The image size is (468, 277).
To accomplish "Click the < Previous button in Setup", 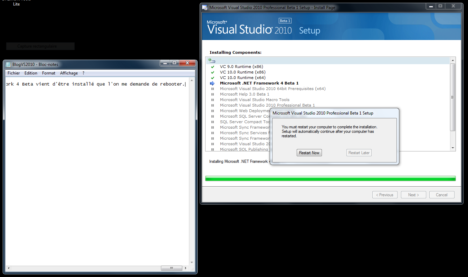I will 385,195.
